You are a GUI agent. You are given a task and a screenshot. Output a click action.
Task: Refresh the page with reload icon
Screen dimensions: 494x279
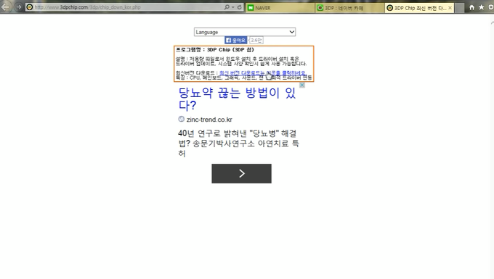click(x=240, y=7)
